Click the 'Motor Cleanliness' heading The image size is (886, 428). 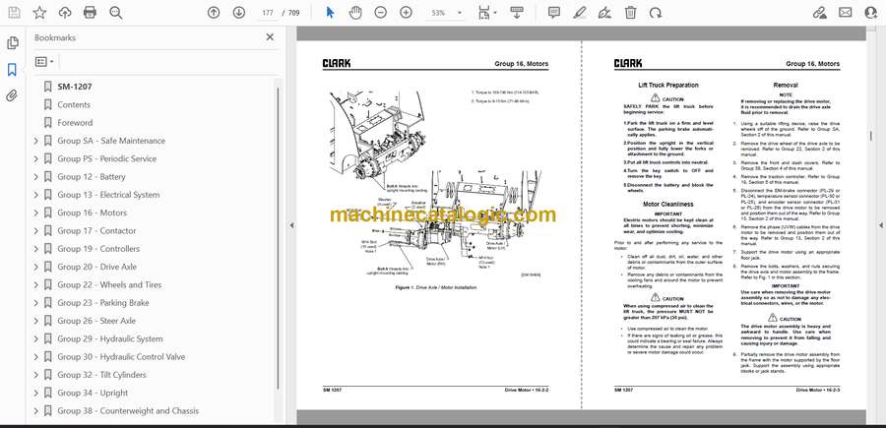coord(668,205)
